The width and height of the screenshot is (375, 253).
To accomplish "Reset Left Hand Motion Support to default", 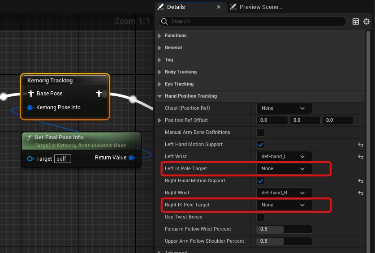I will point(360,145).
